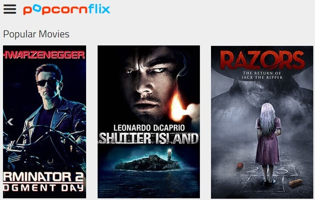Click the Schwarzenegger name on the poster
This screenshot has height=200, width=315.
tap(44, 55)
